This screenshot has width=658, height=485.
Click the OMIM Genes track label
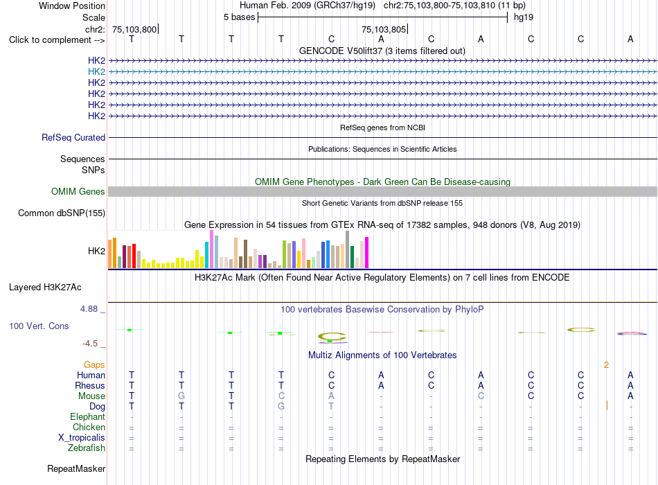78,191
